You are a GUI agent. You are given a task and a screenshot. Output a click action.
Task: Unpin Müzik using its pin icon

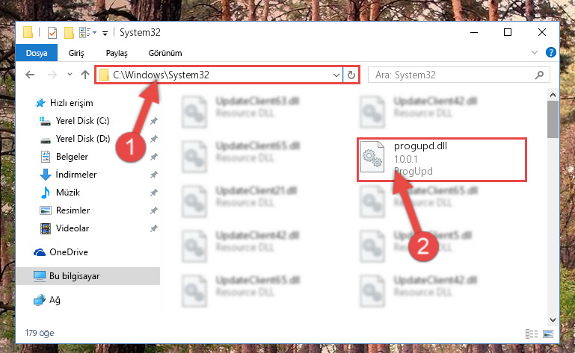pyautogui.click(x=153, y=193)
